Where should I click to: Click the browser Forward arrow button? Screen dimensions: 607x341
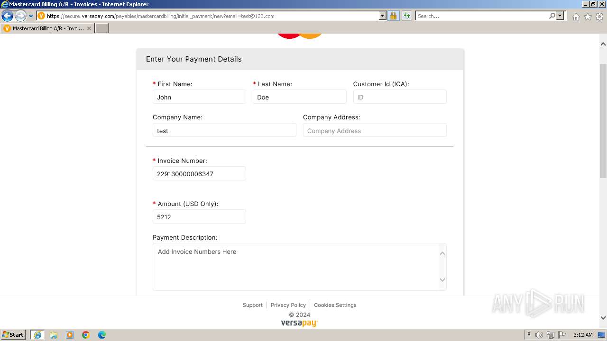(x=20, y=16)
